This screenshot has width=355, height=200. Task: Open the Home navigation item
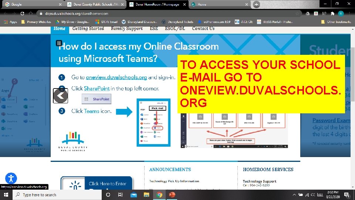[60, 29]
